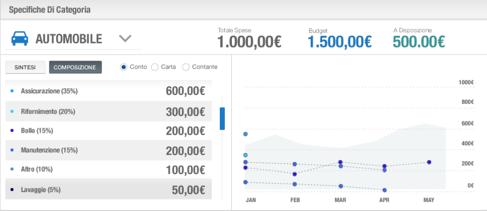This screenshot has width=487, height=211.
Task: Switch to the Composizione tab
Action: coord(75,67)
